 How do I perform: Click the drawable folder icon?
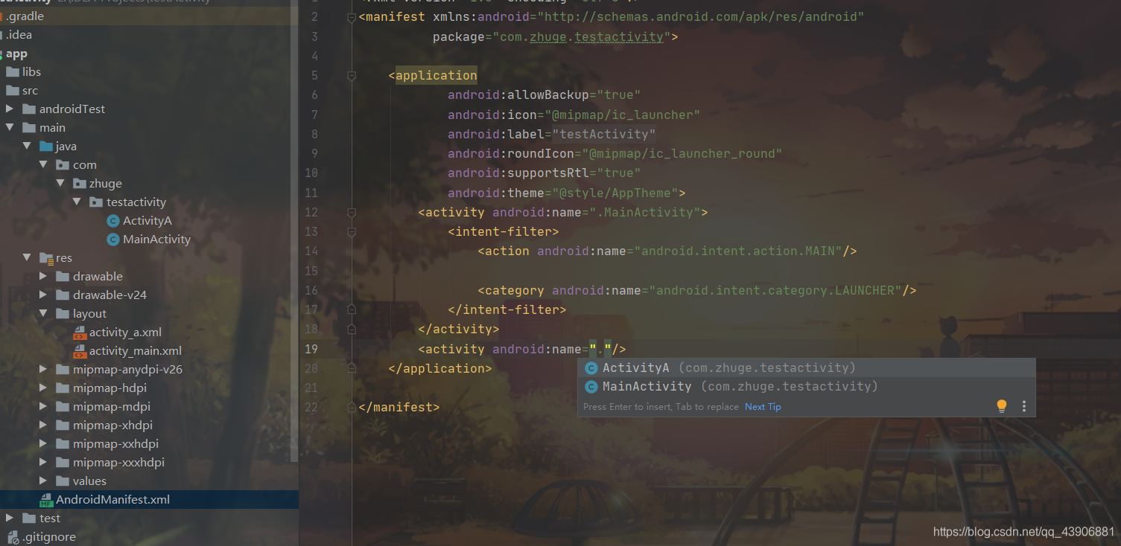pos(63,276)
